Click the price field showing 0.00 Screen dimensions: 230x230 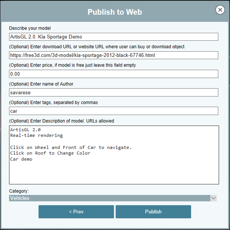[x=114, y=74]
